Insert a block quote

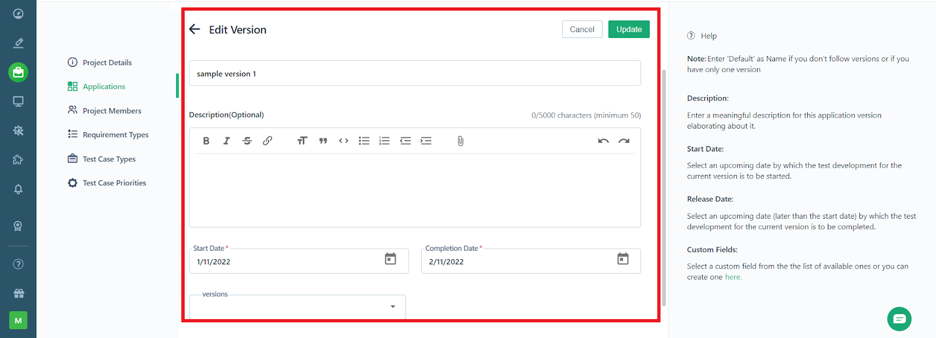[323, 141]
